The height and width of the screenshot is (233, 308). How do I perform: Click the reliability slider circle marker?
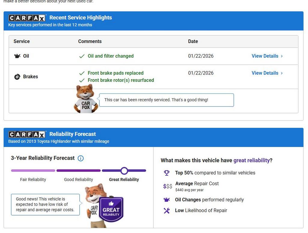(124, 171)
